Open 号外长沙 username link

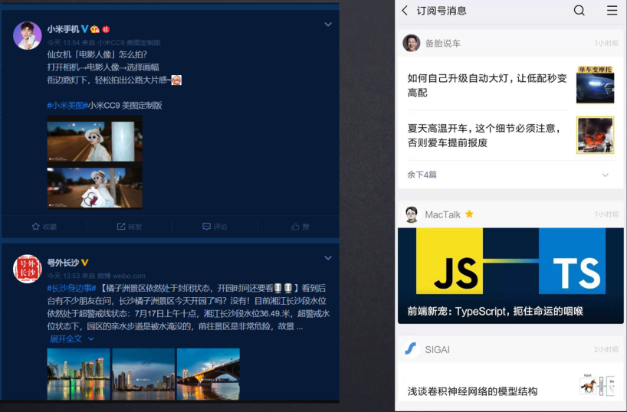click(63, 263)
